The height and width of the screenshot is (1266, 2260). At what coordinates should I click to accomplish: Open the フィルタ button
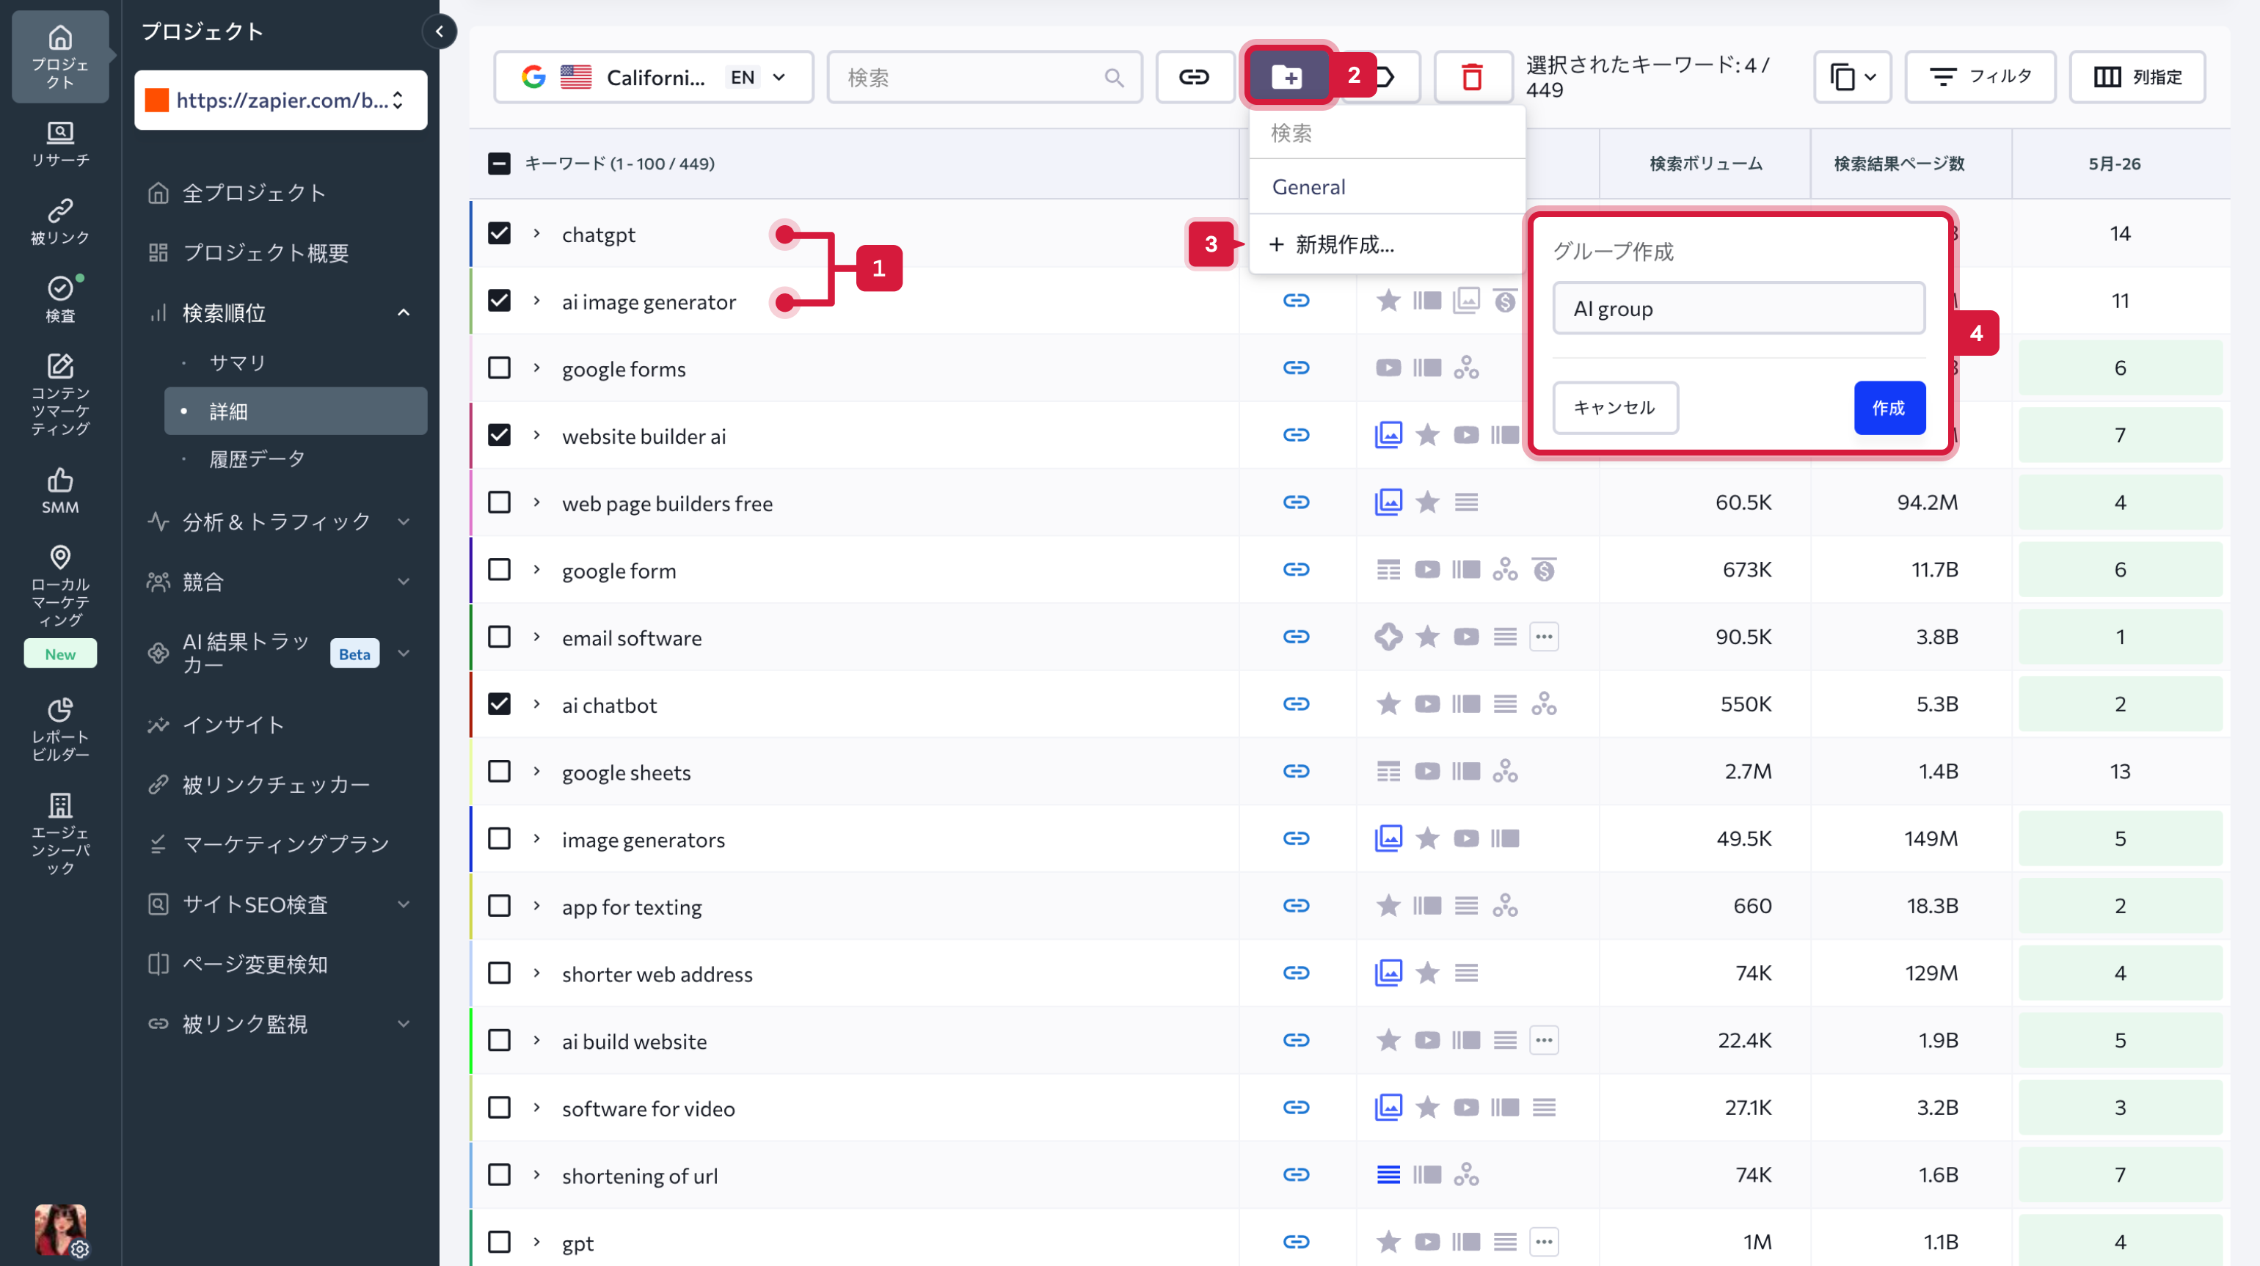pyautogui.click(x=1980, y=77)
